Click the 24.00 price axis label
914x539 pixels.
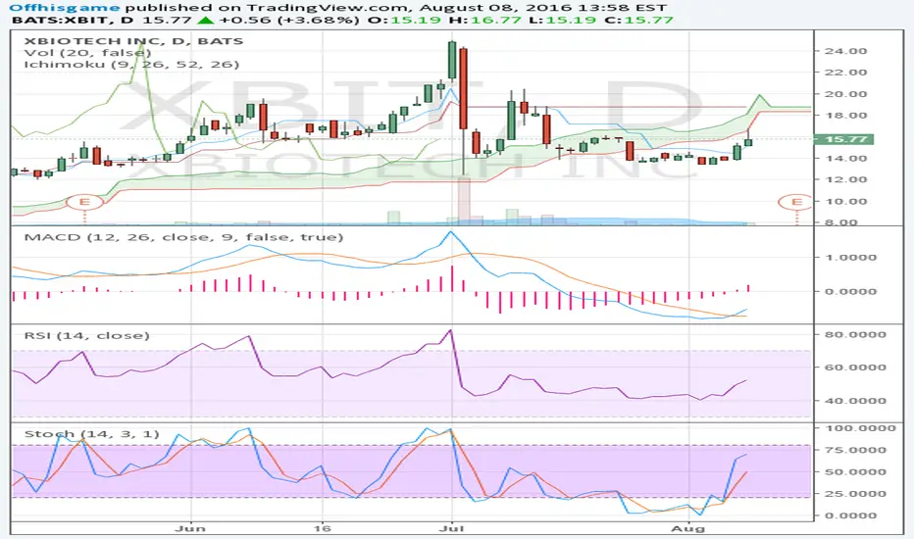pos(845,51)
